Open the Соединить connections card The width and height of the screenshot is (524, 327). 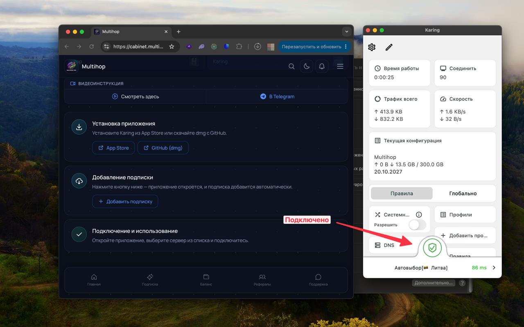pyautogui.click(x=465, y=73)
